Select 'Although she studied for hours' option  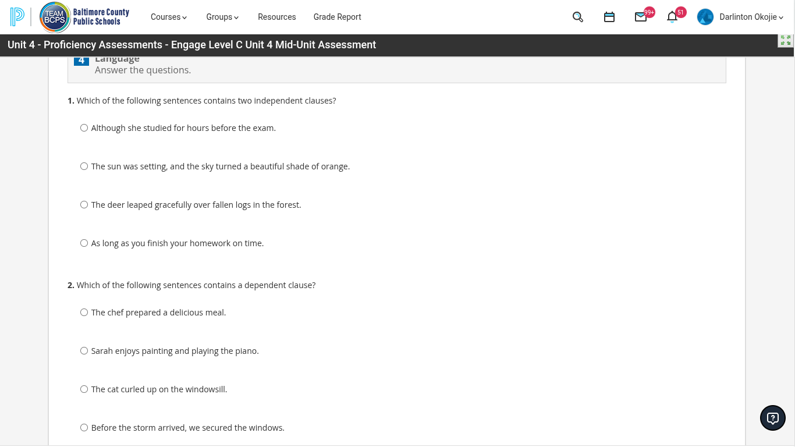(84, 128)
